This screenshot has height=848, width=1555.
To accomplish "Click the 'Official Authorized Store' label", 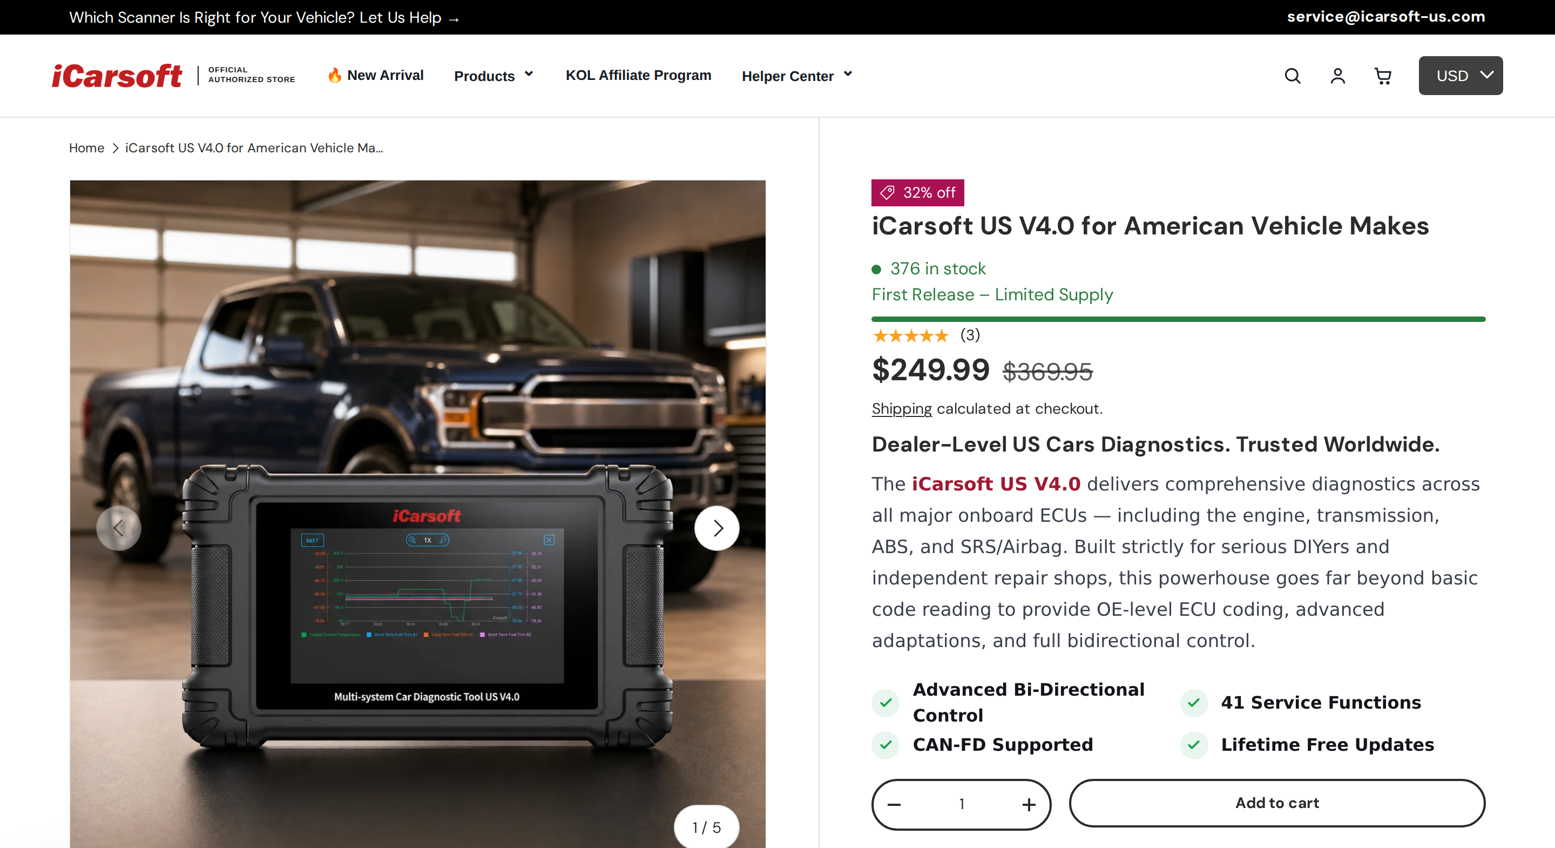I will point(251,75).
